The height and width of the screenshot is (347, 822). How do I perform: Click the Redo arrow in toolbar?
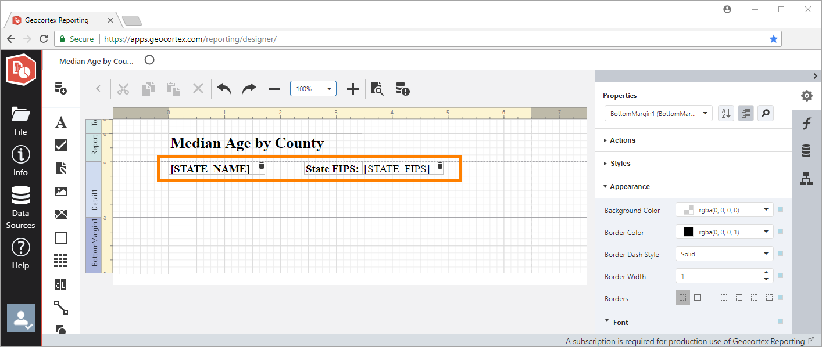249,89
